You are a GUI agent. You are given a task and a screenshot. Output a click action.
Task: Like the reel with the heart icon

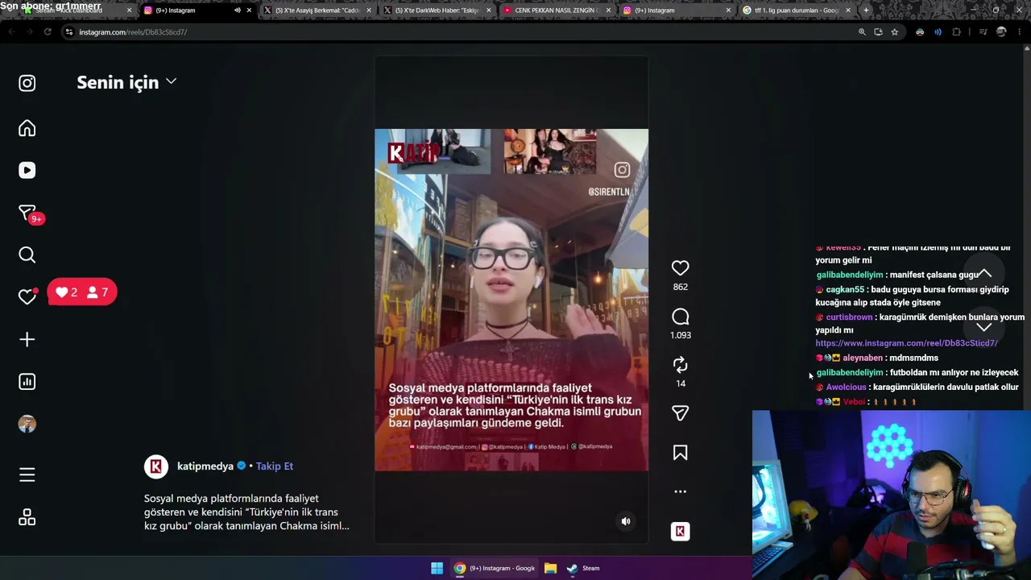(681, 268)
